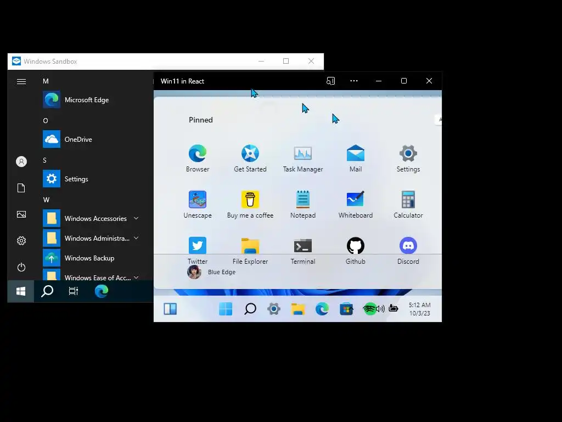
Task: Open Edge in Sandbox taskbar
Action: [x=102, y=291]
